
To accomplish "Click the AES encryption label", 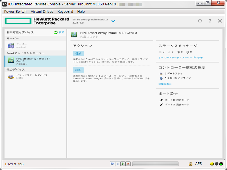I will coord(198,164).
